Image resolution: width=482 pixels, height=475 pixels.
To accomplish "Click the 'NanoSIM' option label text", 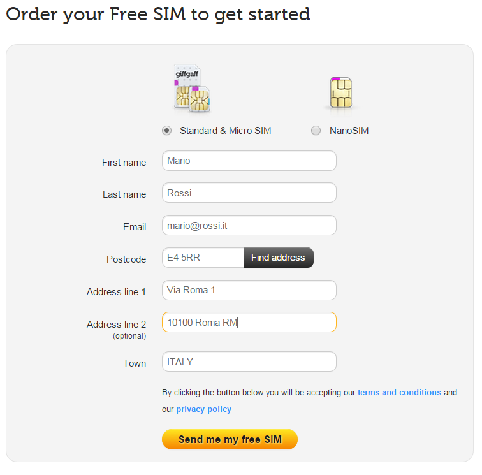I will pyautogui.click(x=349, y=131).
